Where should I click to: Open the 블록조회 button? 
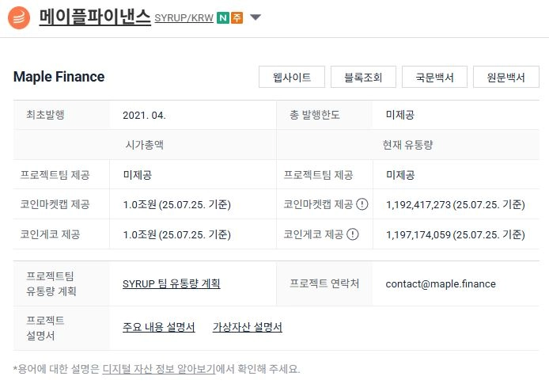[363, 77]
